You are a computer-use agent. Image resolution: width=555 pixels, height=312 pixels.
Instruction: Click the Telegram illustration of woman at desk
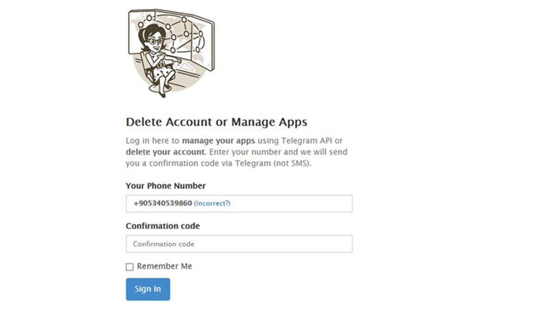170,52
